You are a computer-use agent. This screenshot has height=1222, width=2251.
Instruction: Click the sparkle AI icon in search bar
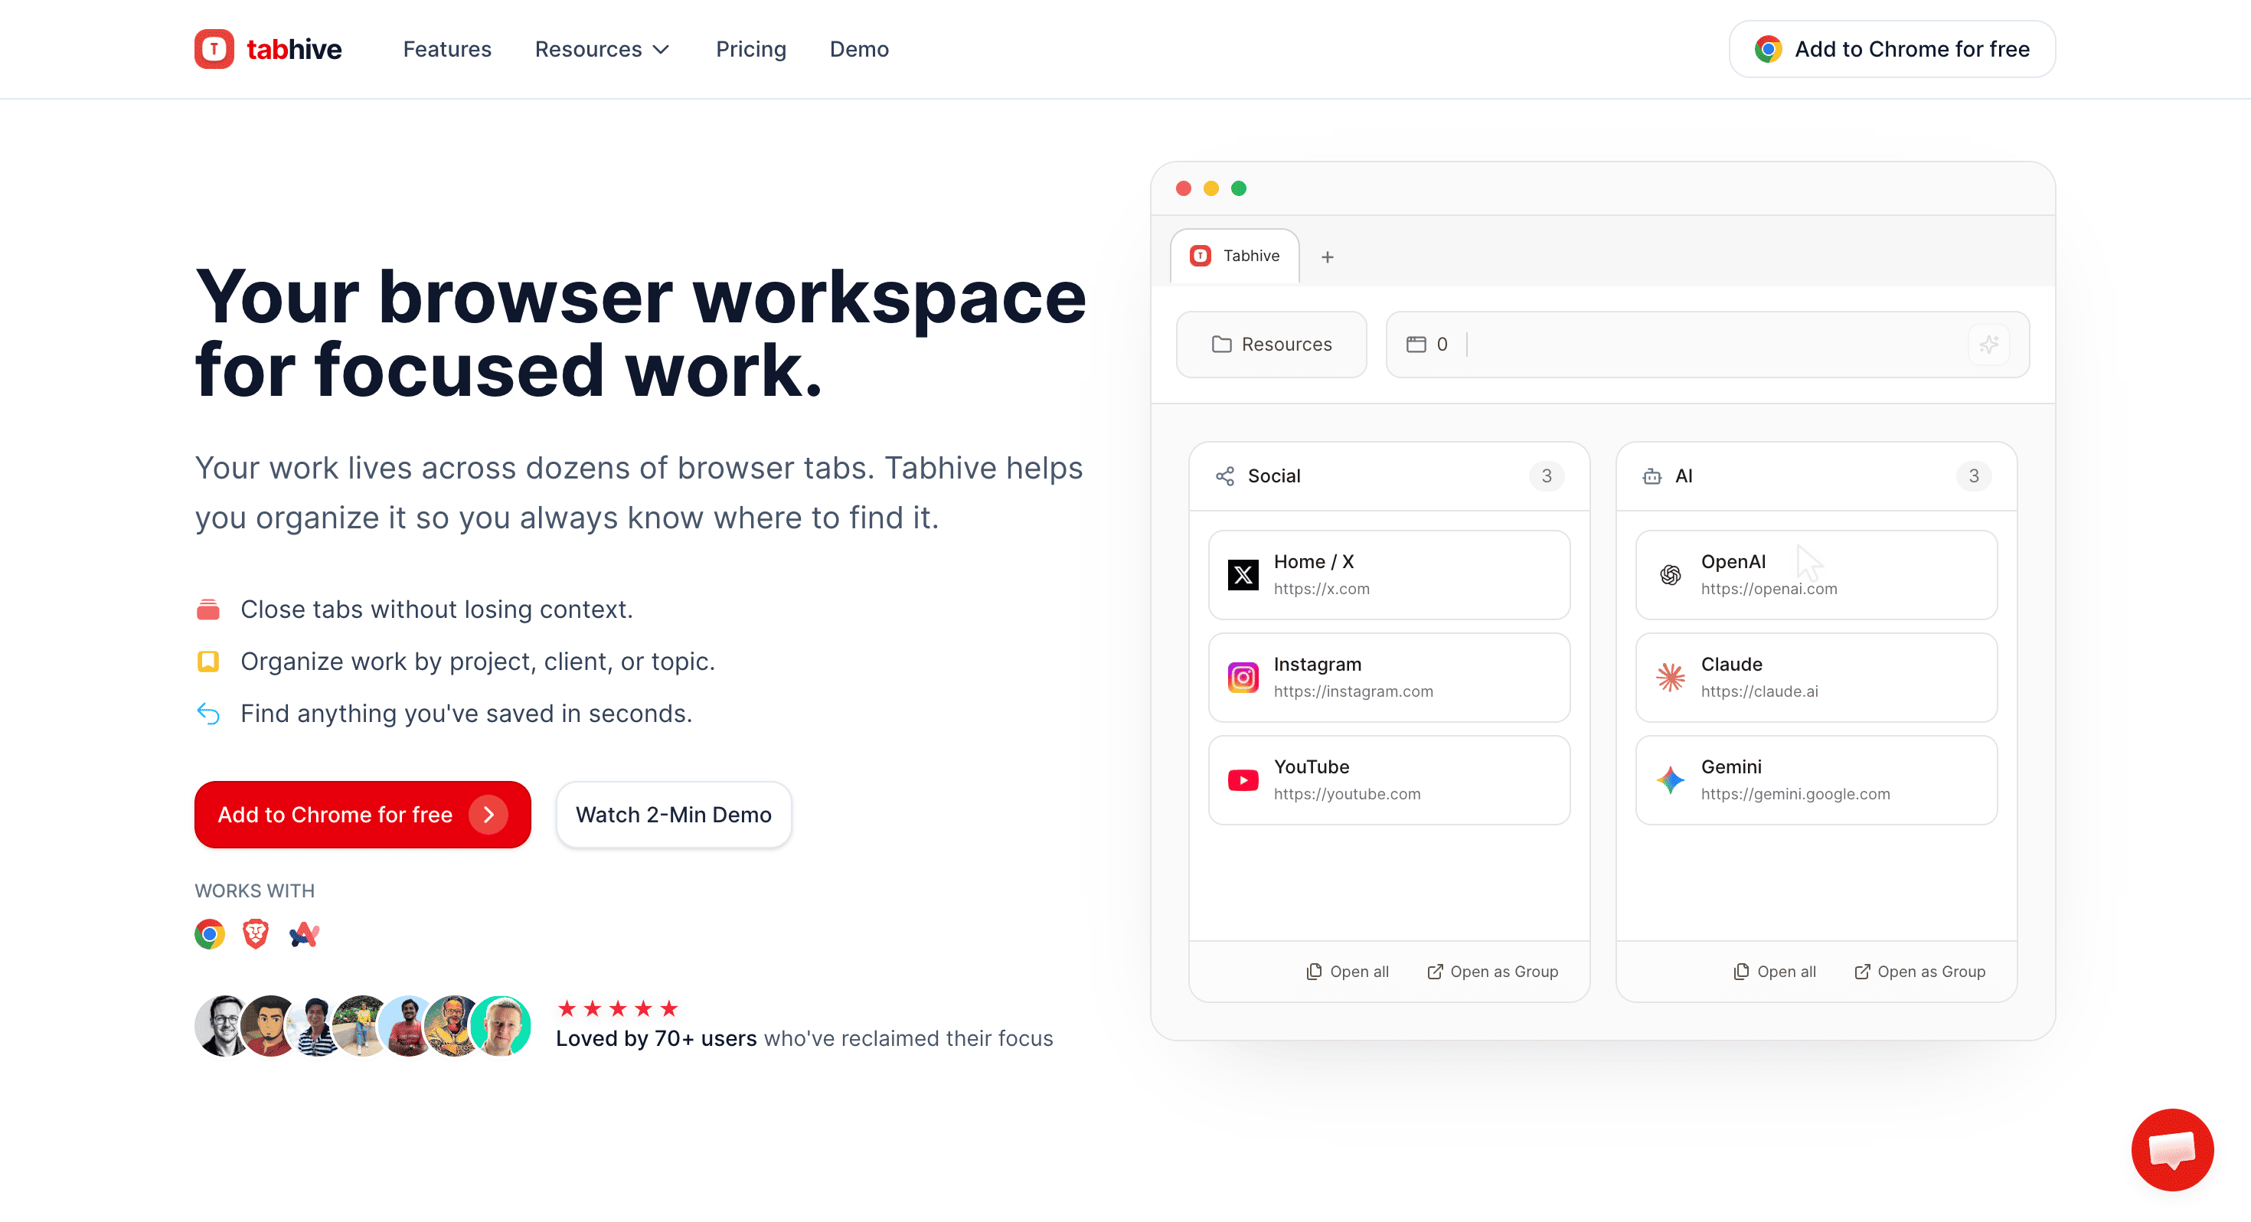pyautogui.click(x=1989, y=345)
